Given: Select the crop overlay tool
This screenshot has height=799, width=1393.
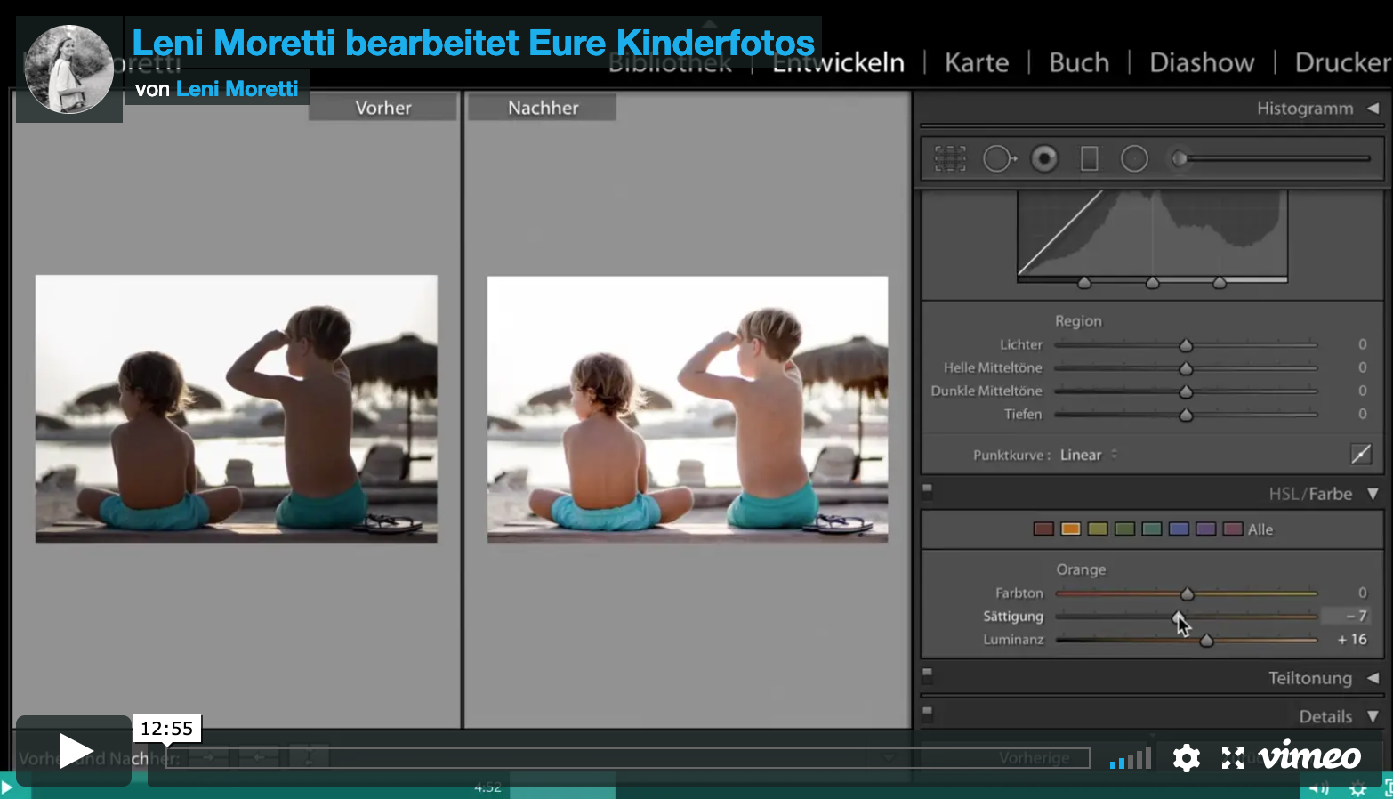Looking at the screenshot, I should 950,159.
